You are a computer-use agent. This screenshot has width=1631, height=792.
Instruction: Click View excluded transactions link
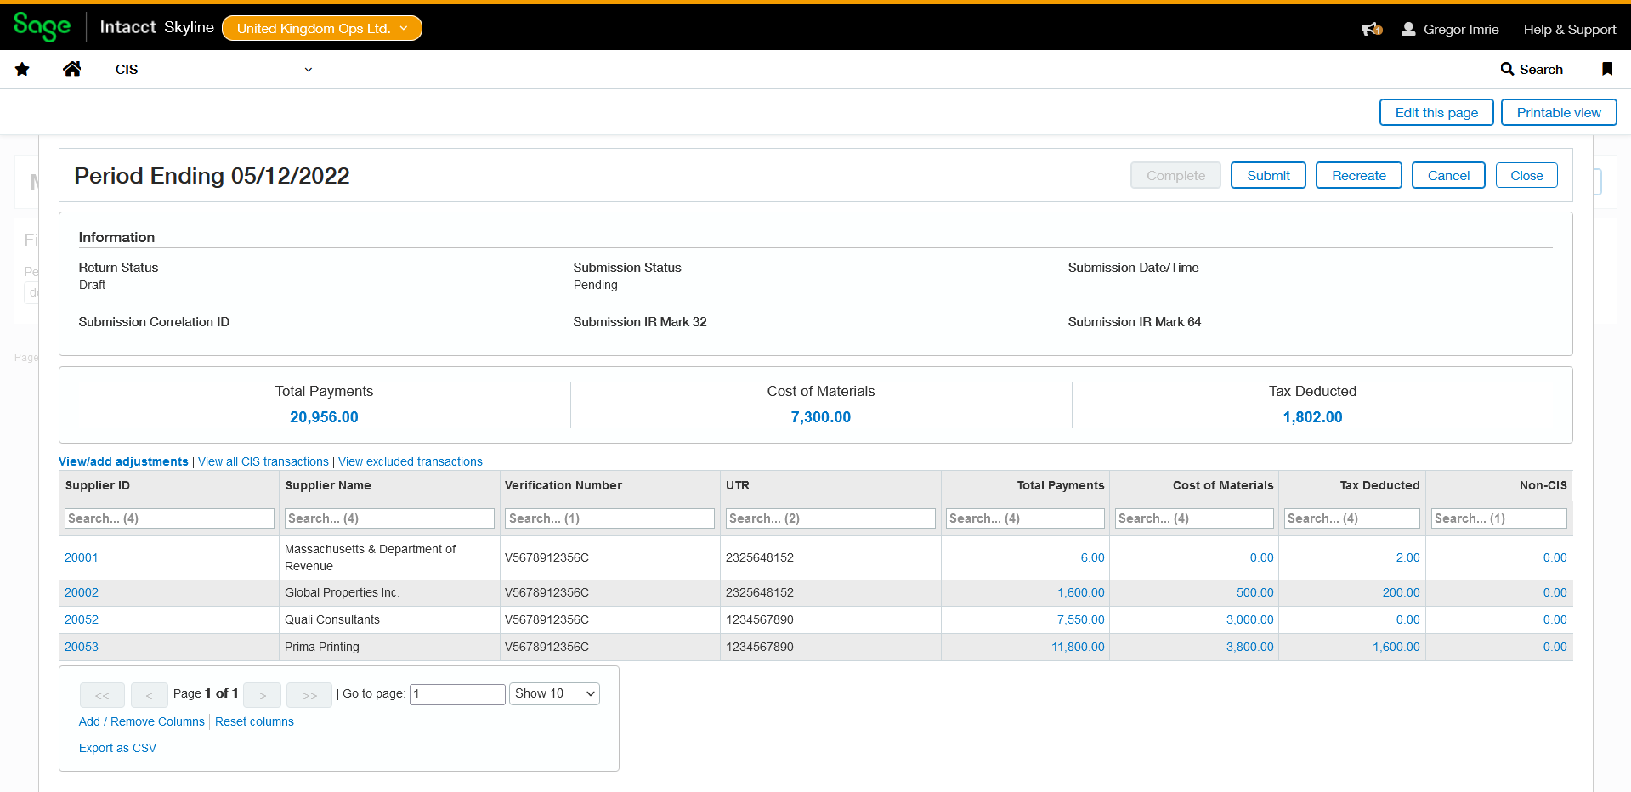tap(410, 461)
